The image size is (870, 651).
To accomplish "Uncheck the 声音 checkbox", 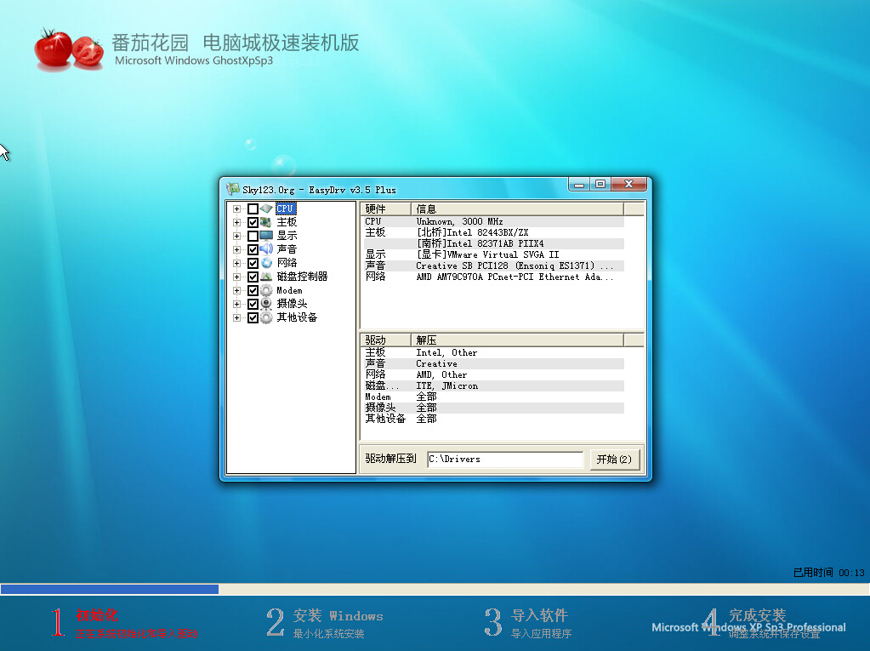I will pyautogui.click(x=253, y=249).
